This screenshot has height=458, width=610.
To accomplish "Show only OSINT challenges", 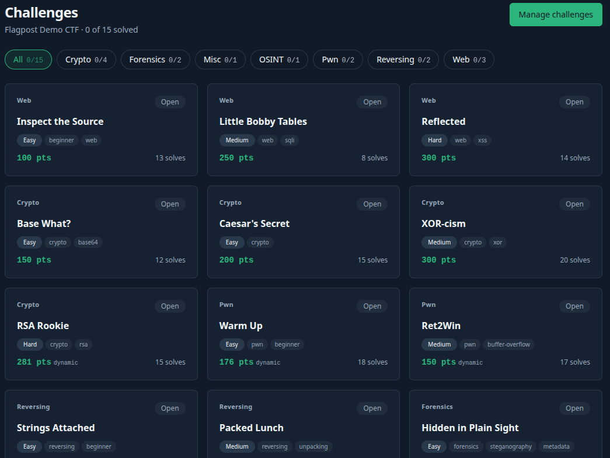I will pos(280,60).
